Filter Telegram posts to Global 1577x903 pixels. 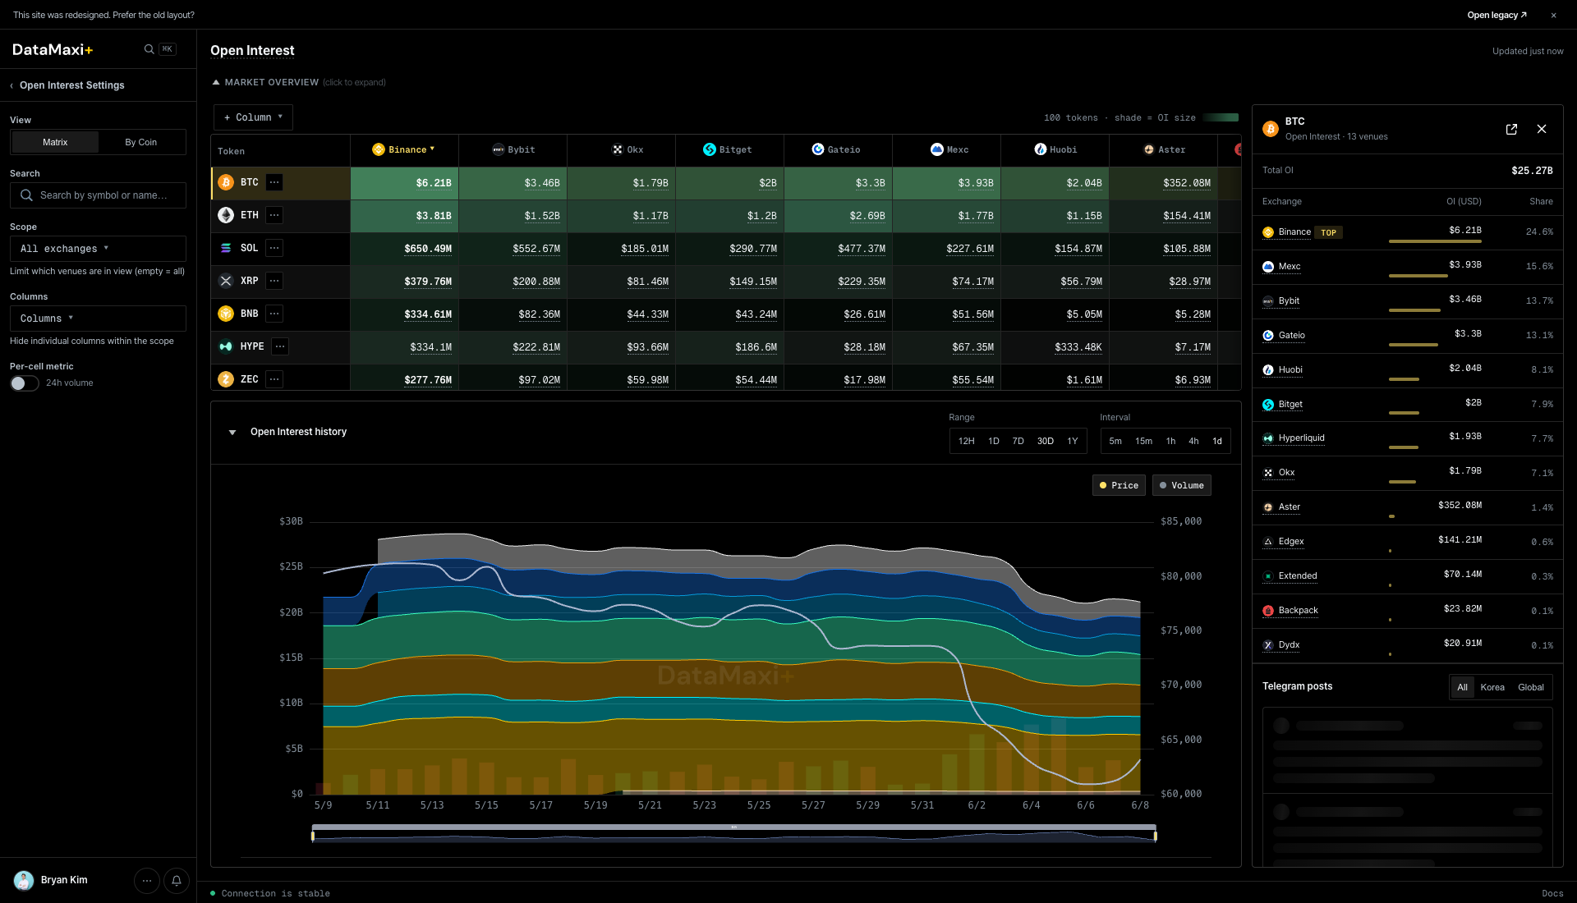coord(1530,687)
